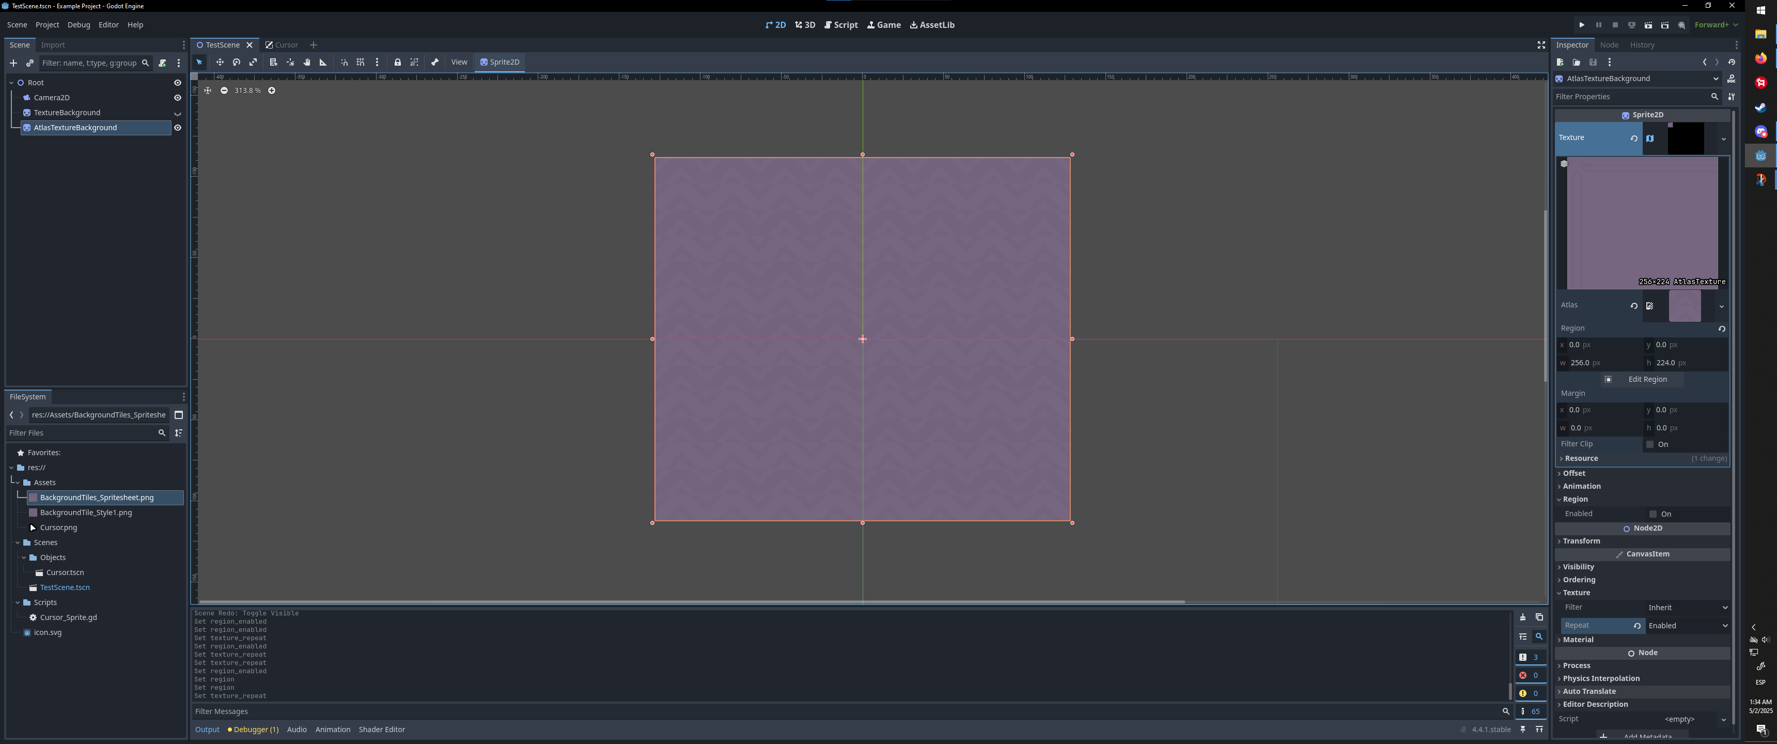Select BackgroundTile_Style1.png in FileSystem

[x=86, y=513]
